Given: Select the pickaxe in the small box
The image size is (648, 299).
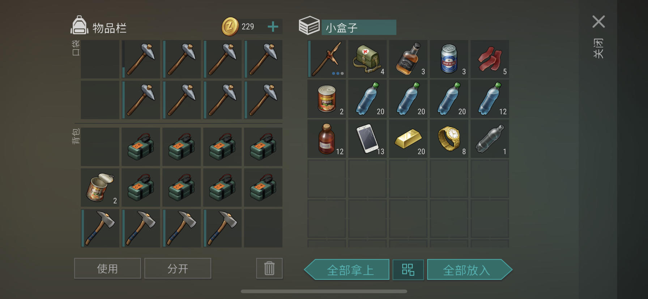Looking at the screenshot, I should [327, 59].
